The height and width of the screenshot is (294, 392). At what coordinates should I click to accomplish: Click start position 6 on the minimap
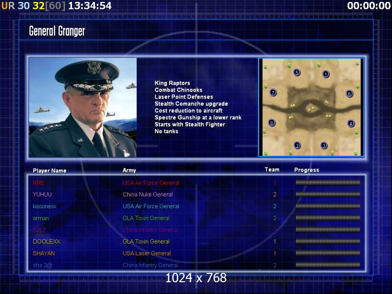(x=349, y=94)
